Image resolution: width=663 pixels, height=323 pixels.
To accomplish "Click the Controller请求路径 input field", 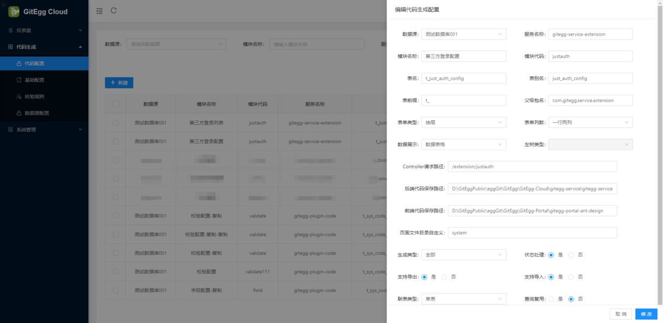I will point(532,167).
